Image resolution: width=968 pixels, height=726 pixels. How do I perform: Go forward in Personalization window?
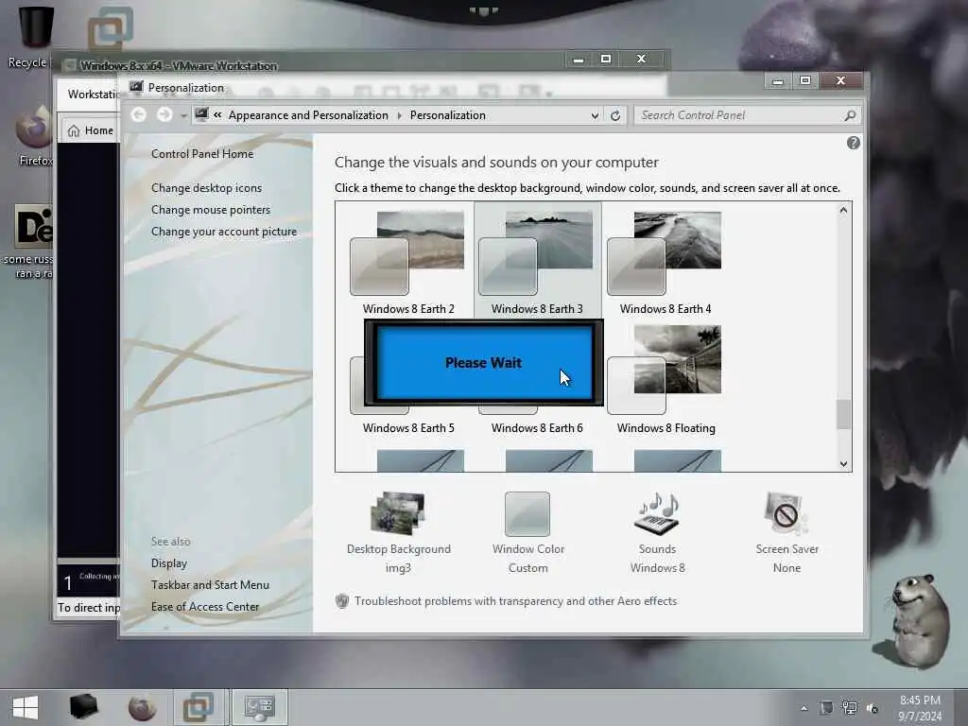coord(164,114)
